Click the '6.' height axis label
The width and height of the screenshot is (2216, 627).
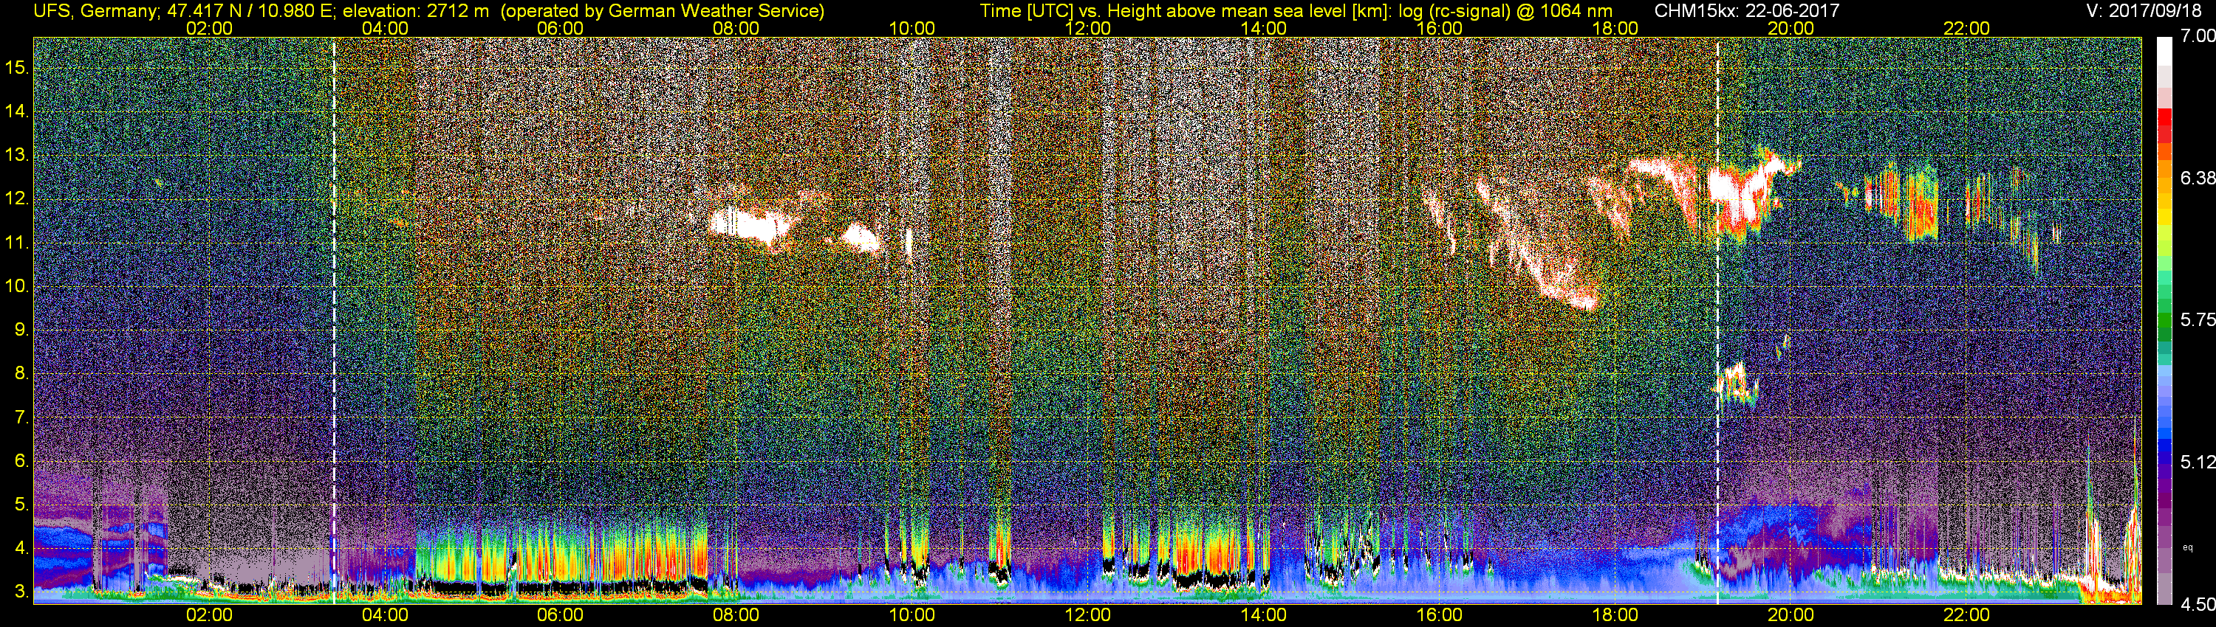21,461
